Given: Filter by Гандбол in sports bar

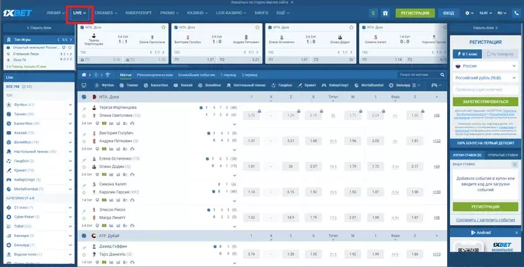Looking at the screenshot, I should coord(282,85).
